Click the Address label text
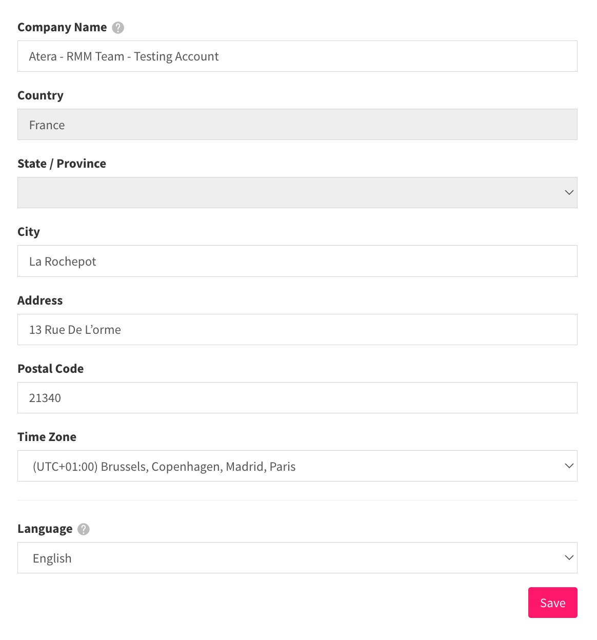 pyautogui.click(x=40, y=301)
